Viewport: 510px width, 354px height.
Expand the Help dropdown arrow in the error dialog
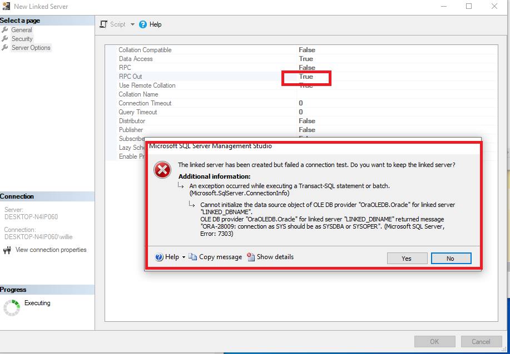point(184,257)
